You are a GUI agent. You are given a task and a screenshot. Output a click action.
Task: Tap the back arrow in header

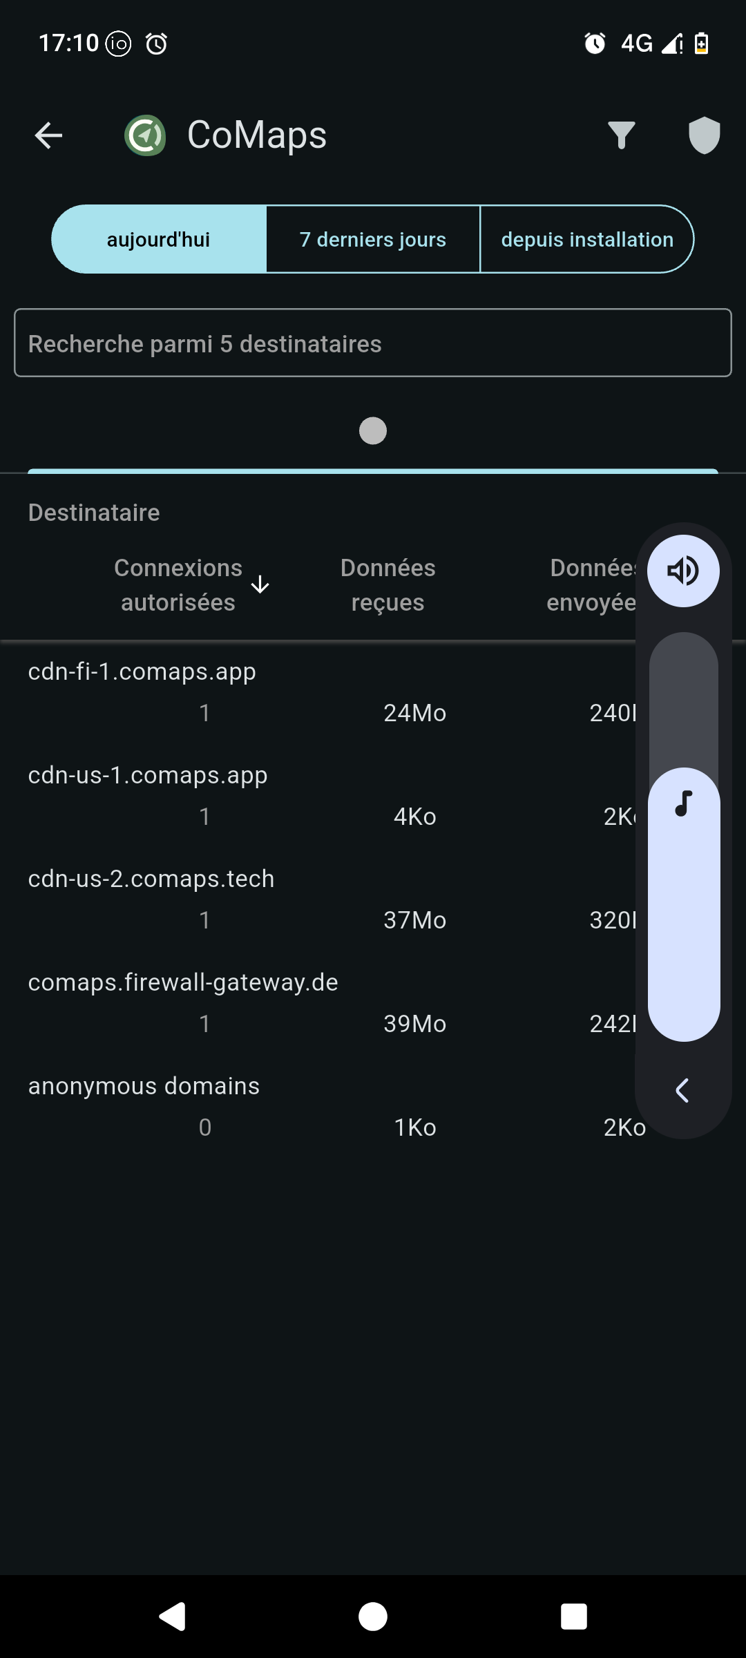pyautogui.click(x=48, y=135)
